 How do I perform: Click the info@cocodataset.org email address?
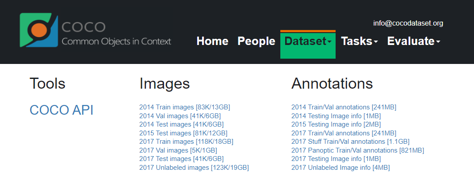(x=408, y=23)
